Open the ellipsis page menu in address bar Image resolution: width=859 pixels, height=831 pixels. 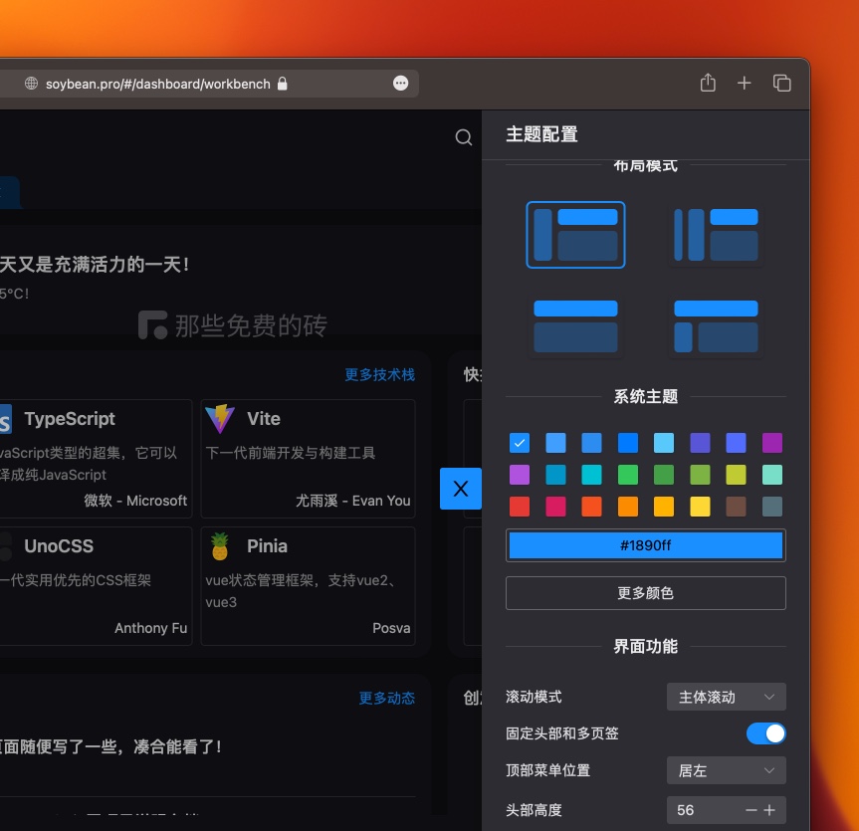[400, 84]
